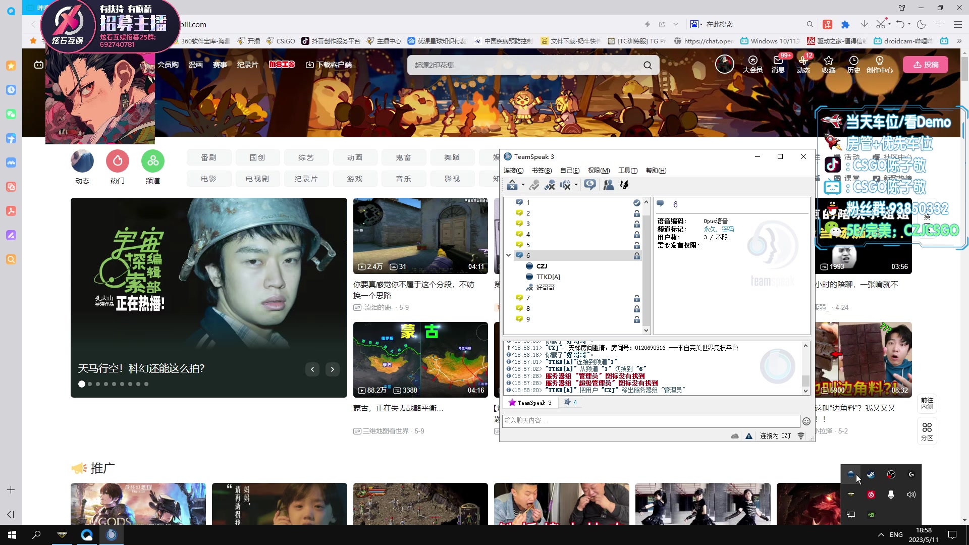Screen dimensions: 969x545
Task: Collapse channel 6 tree arrow
Action: click(509, 255)
